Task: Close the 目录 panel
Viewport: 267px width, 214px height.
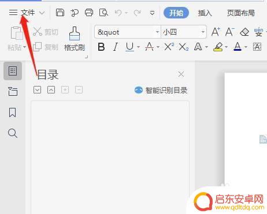Action: (181, 74)
